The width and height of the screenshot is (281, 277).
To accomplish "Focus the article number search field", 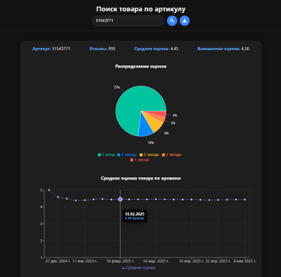I will (128, 20).
